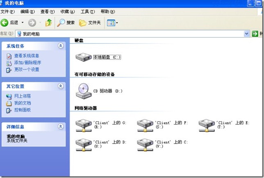Click the green Go arrow button
The width and height of the screenshot is (264, 178).
click(255, 34)
